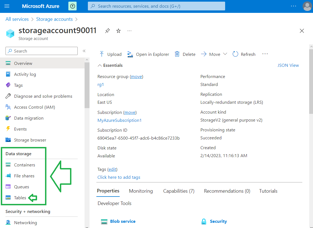Click the main pane vertical scrollbar thumb

[x=311, y=82]
